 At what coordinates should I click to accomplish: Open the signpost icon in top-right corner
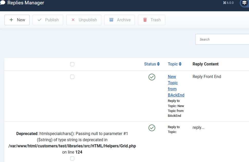244,3
